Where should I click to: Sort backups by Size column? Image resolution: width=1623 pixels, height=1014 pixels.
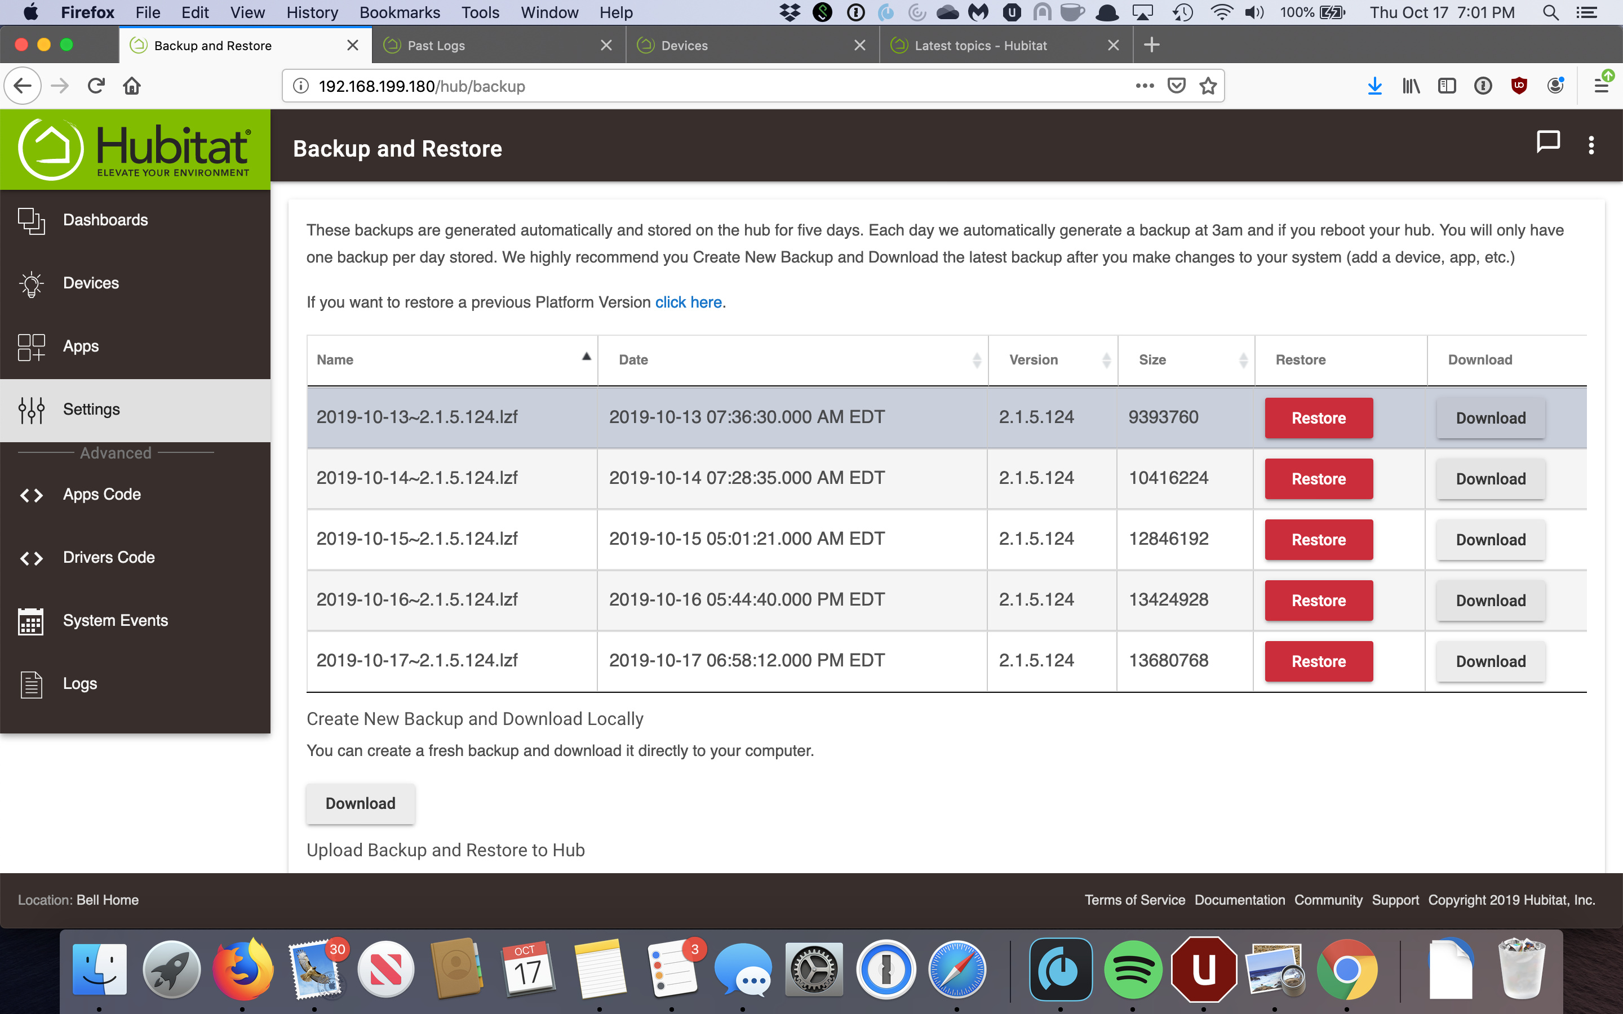tap(1186, 360)
